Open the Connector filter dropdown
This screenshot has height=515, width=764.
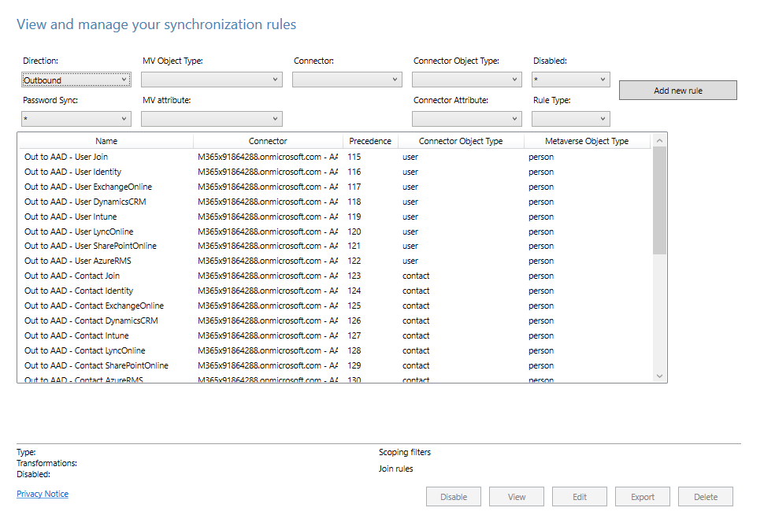347,80
